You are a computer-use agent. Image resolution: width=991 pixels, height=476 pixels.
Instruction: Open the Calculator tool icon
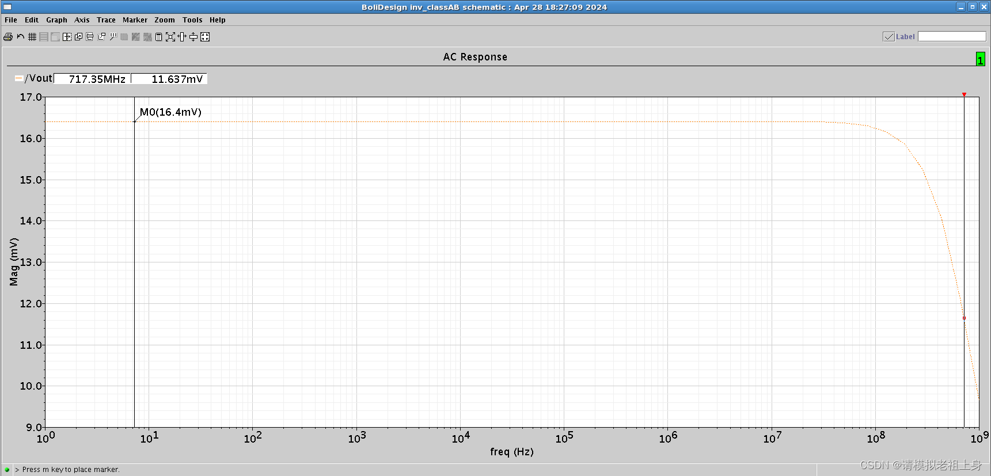point(159,37)
